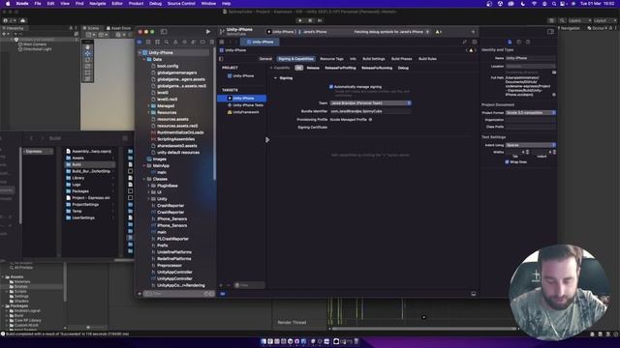Select boot.config in the project navigator
Viewport: 620px width, 348px height.
coord(168,66)
